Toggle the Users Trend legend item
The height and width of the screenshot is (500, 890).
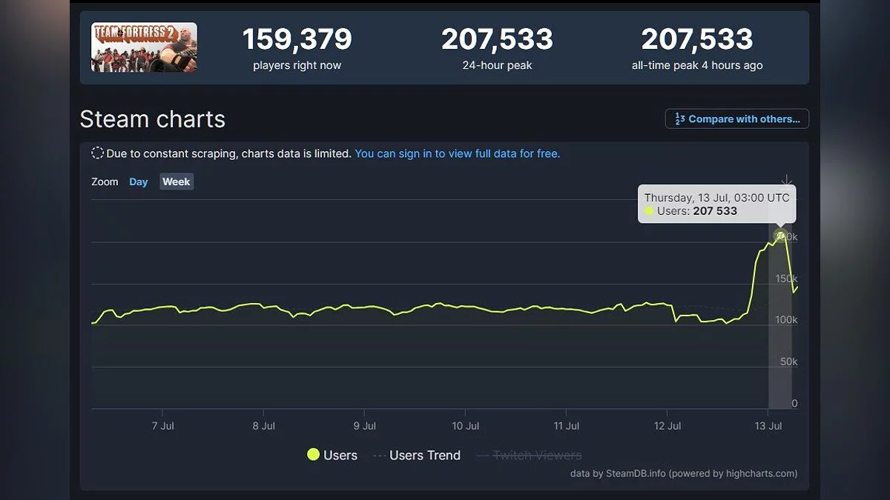416,455
